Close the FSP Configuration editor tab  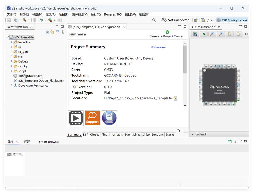[124, 27]
